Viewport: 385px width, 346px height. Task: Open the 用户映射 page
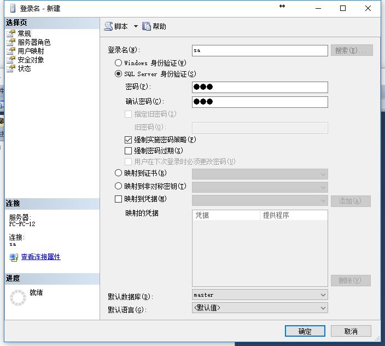tap(31, 51)
